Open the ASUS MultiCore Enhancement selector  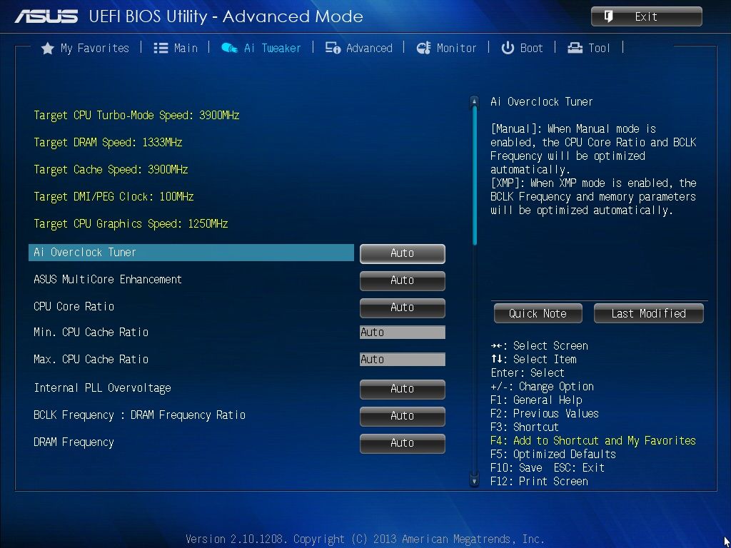[402, 280]
